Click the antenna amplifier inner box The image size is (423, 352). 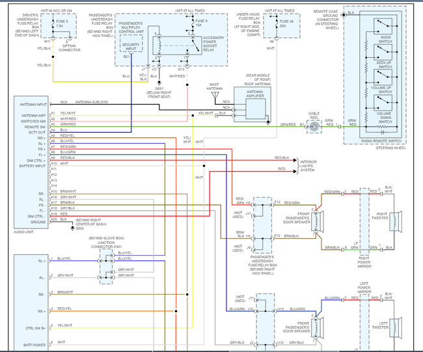tap(256, 109)
